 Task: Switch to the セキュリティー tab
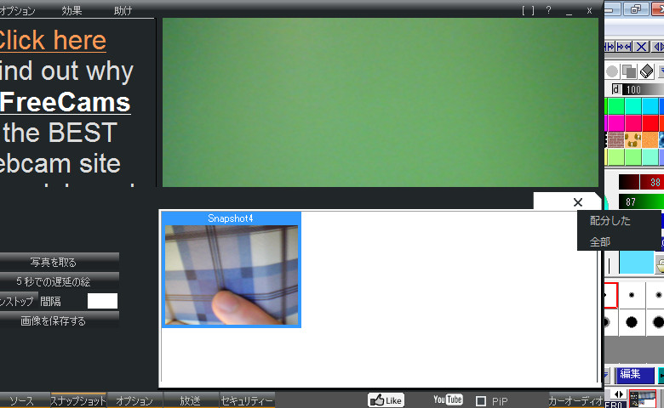tap(247, 400)
